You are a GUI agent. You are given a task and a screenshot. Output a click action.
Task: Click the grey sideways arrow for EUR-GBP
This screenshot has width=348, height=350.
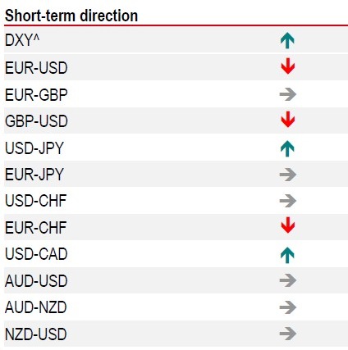[x=288, y=94]
